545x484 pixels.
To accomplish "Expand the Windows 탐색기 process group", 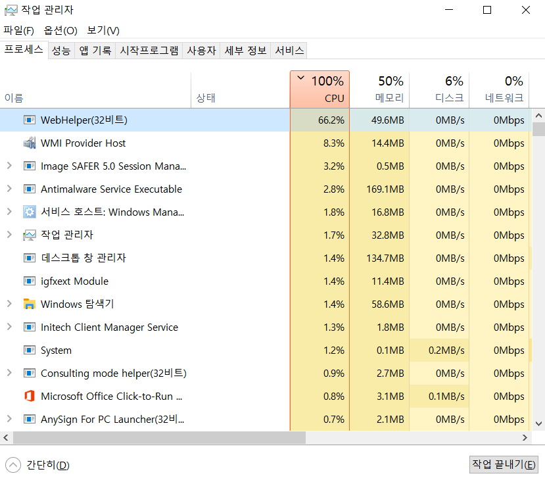I will pyautogui.click(x=9, y=304).
